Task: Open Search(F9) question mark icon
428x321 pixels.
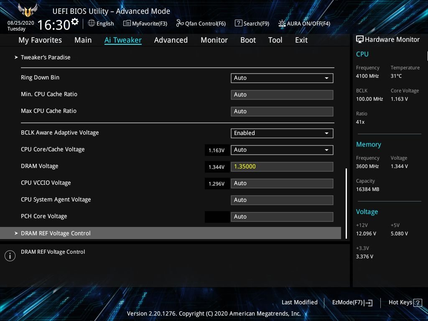Action: (x=238, y=23)
